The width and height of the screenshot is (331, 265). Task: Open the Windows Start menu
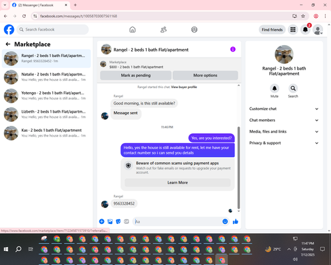point(6,249)
